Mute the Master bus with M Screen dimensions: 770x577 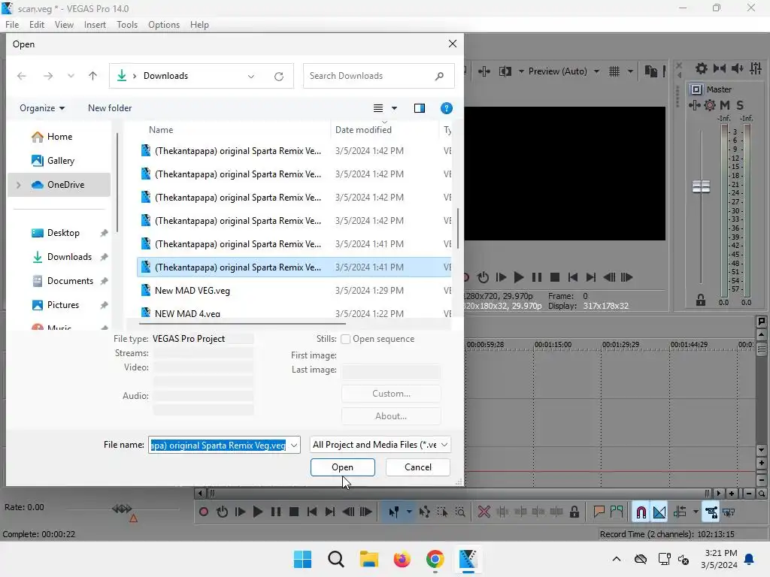(725, 105)
